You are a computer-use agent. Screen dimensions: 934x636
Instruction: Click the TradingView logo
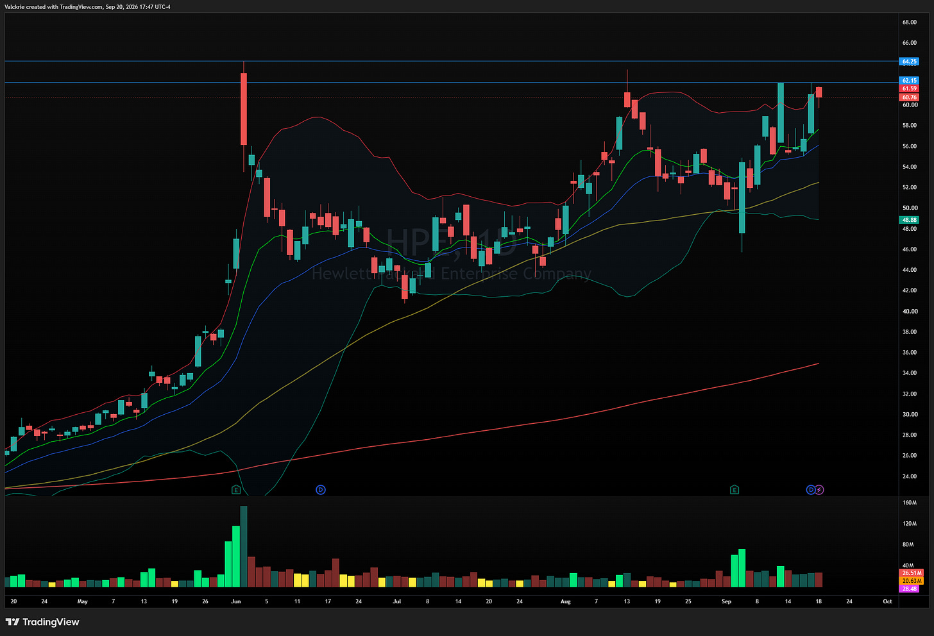tap(42, 622)
